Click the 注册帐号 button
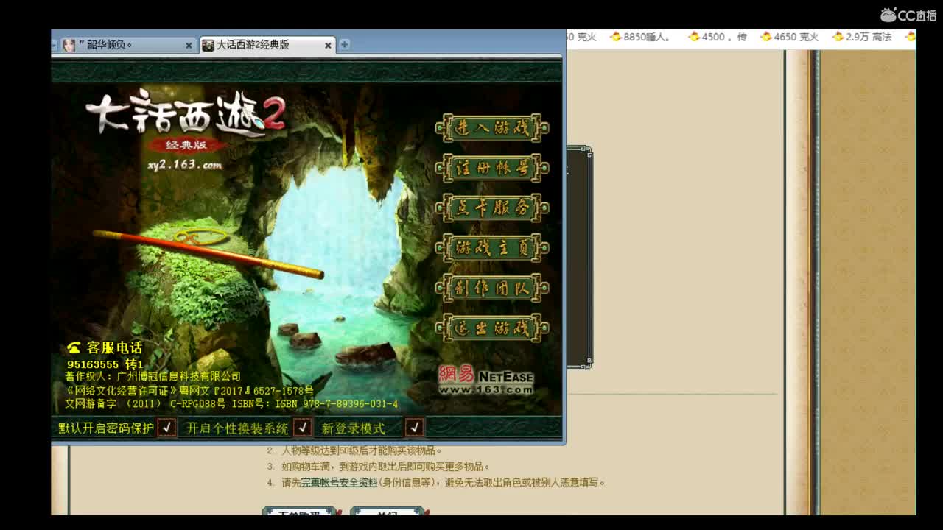Image resolution: width=943 pixels, height=530 pixels. click(x=492, y=168)
